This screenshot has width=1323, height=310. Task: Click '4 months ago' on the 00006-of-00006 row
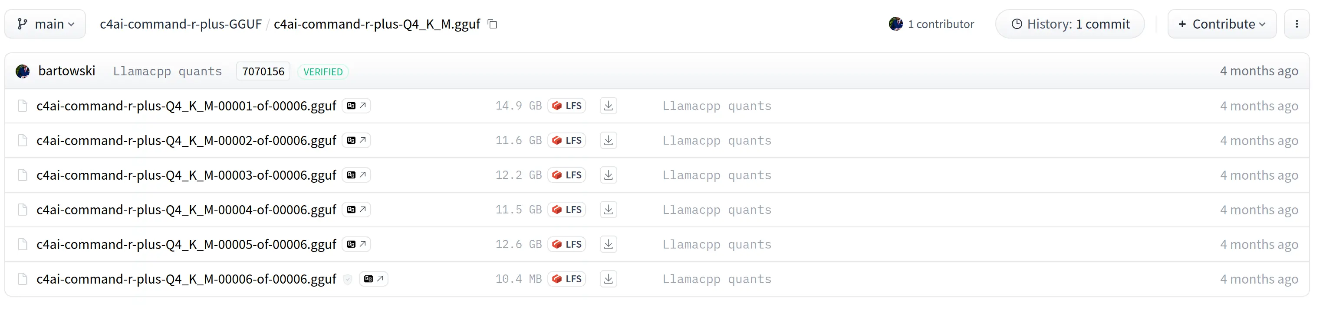1259,279
